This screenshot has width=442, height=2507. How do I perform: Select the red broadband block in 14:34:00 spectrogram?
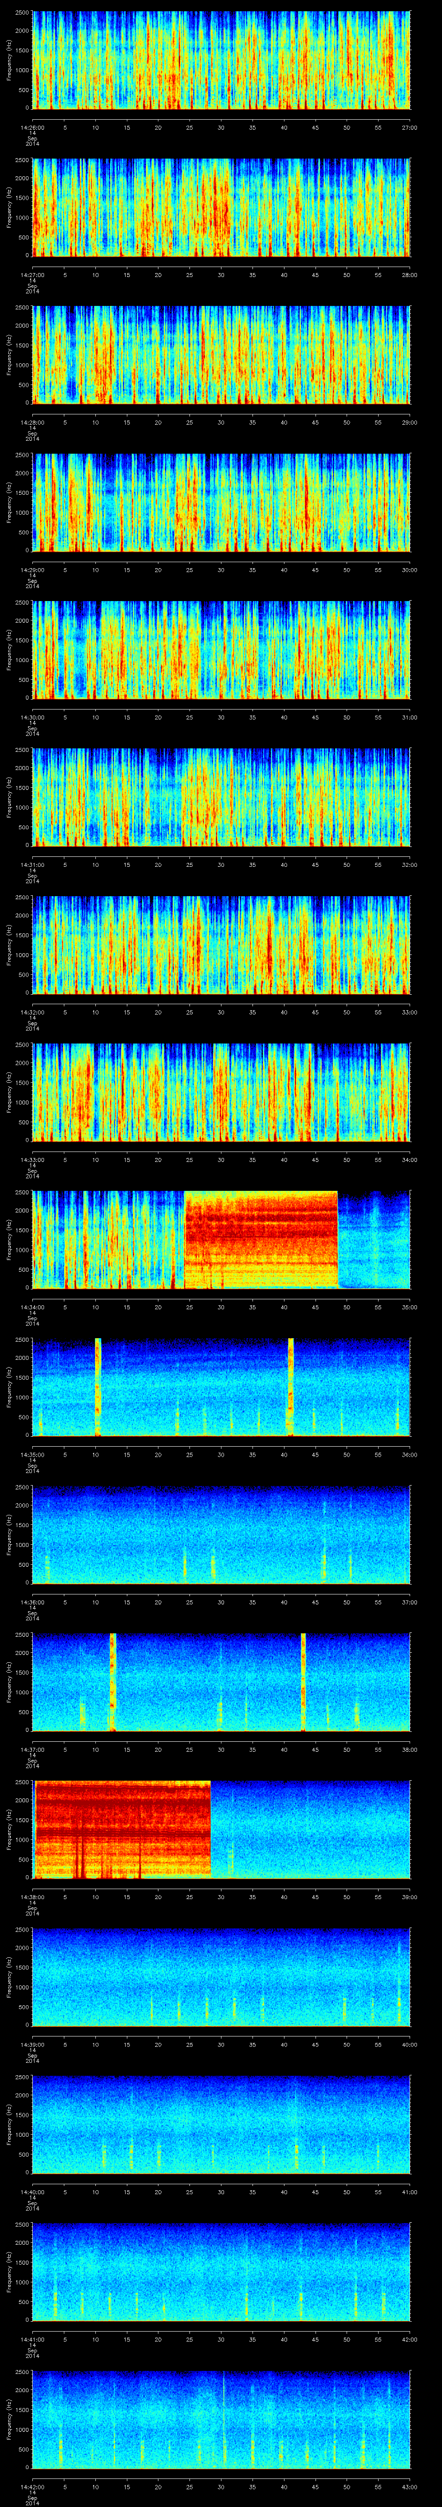(x=260, y=1239)
